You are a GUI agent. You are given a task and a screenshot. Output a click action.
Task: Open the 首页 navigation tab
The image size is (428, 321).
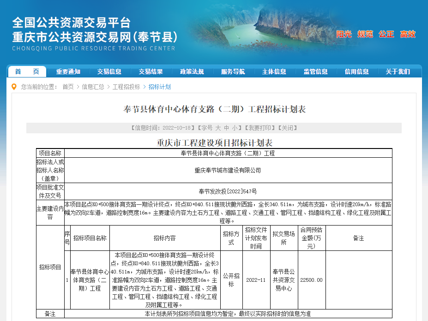[x=27, y=71]
